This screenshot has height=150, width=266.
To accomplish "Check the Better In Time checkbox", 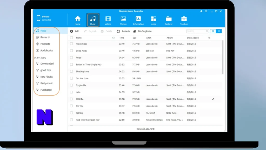I will tap(71, 65).
